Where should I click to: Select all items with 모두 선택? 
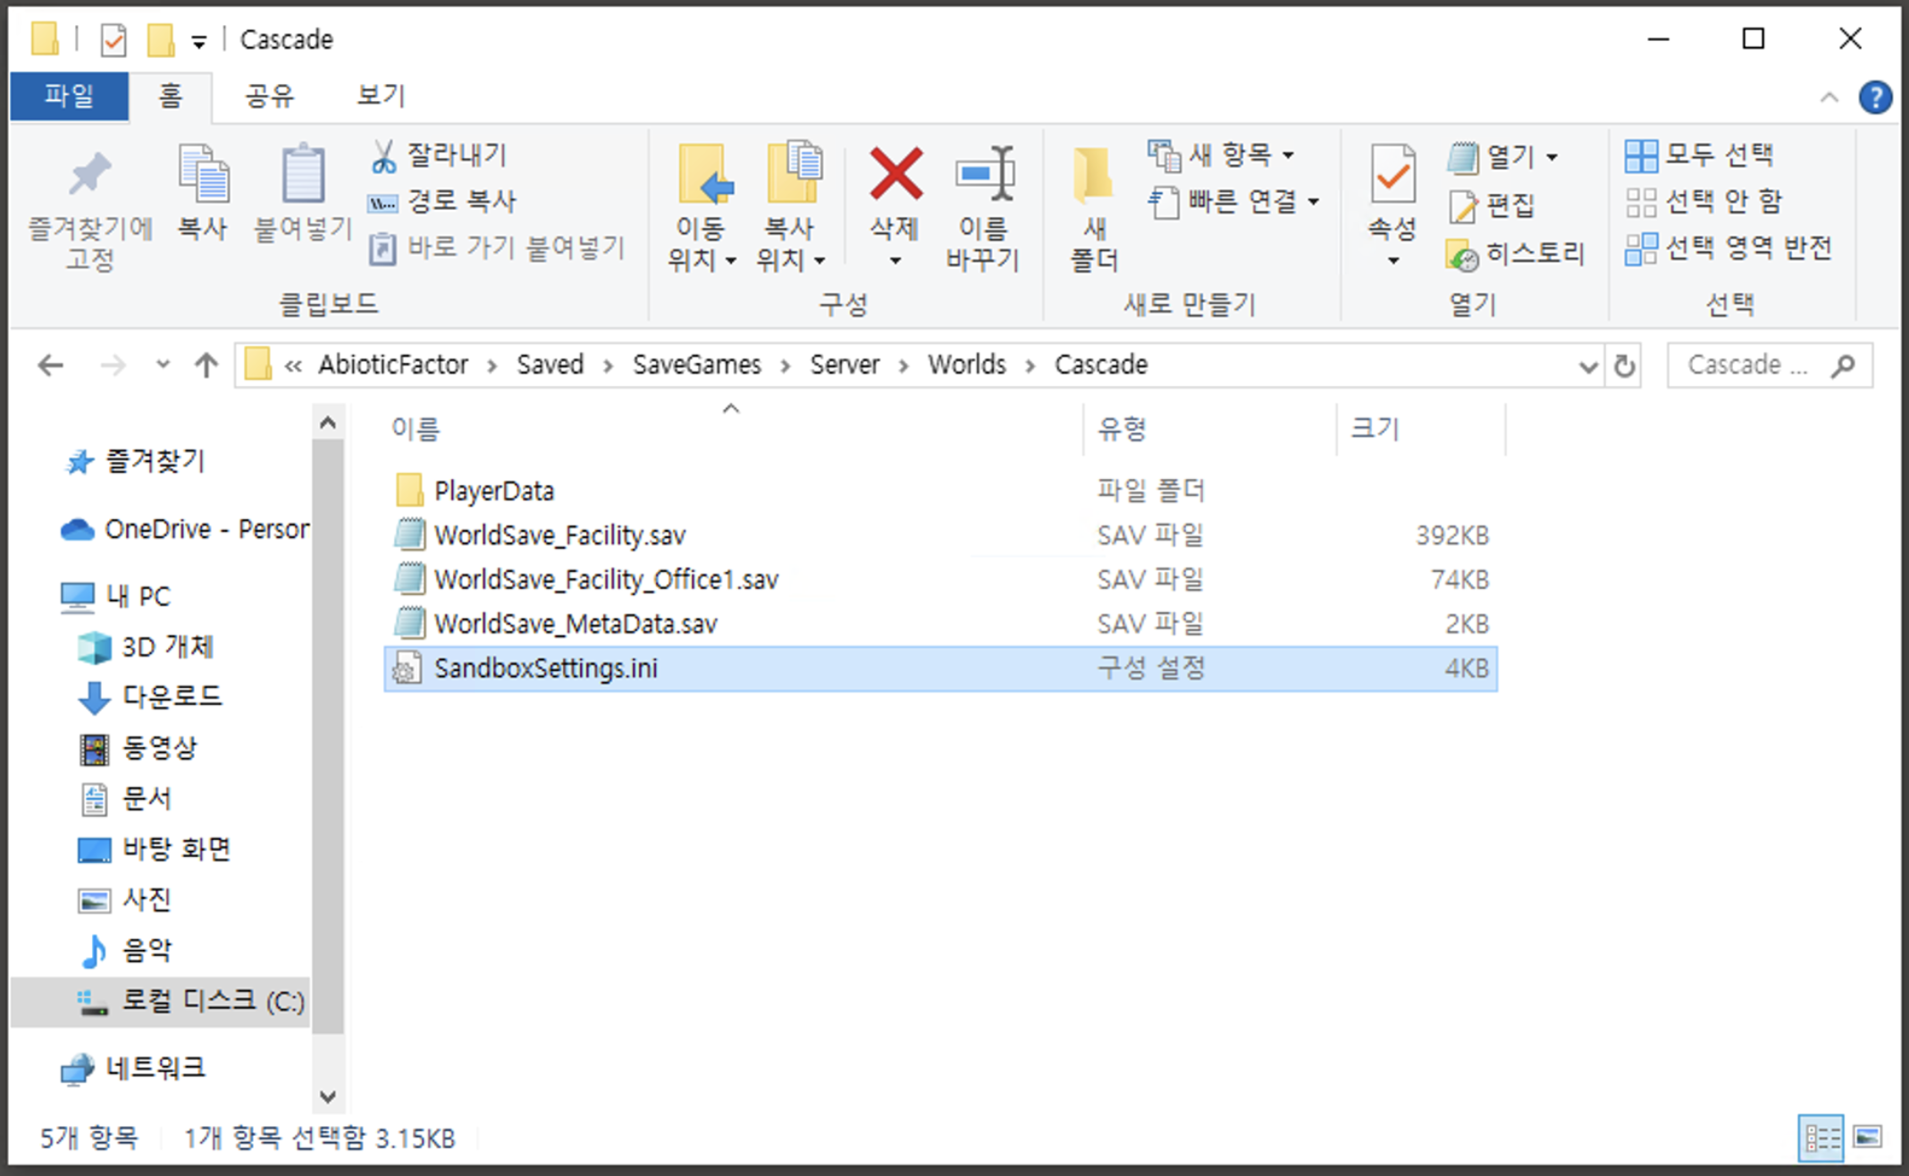pos(1699,155)
